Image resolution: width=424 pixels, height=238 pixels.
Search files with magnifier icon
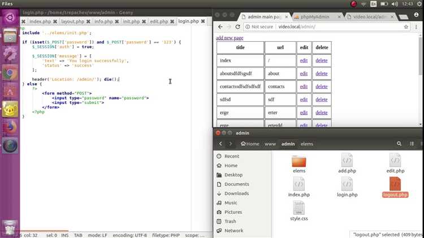[399, 144]
